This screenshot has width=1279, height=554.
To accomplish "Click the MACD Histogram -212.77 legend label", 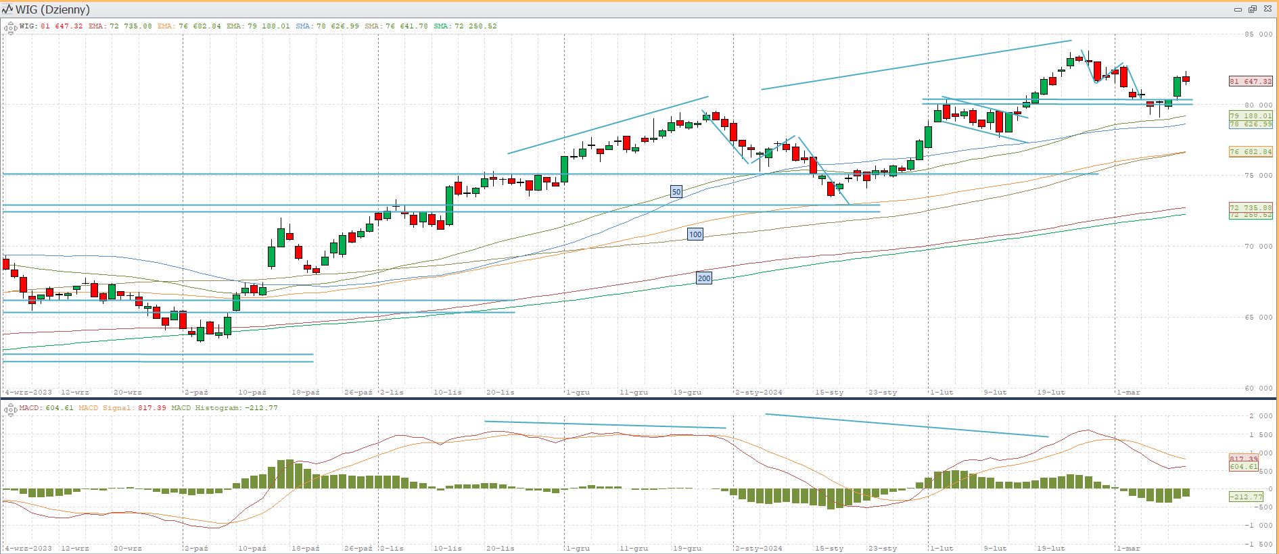I will point(224,408).
